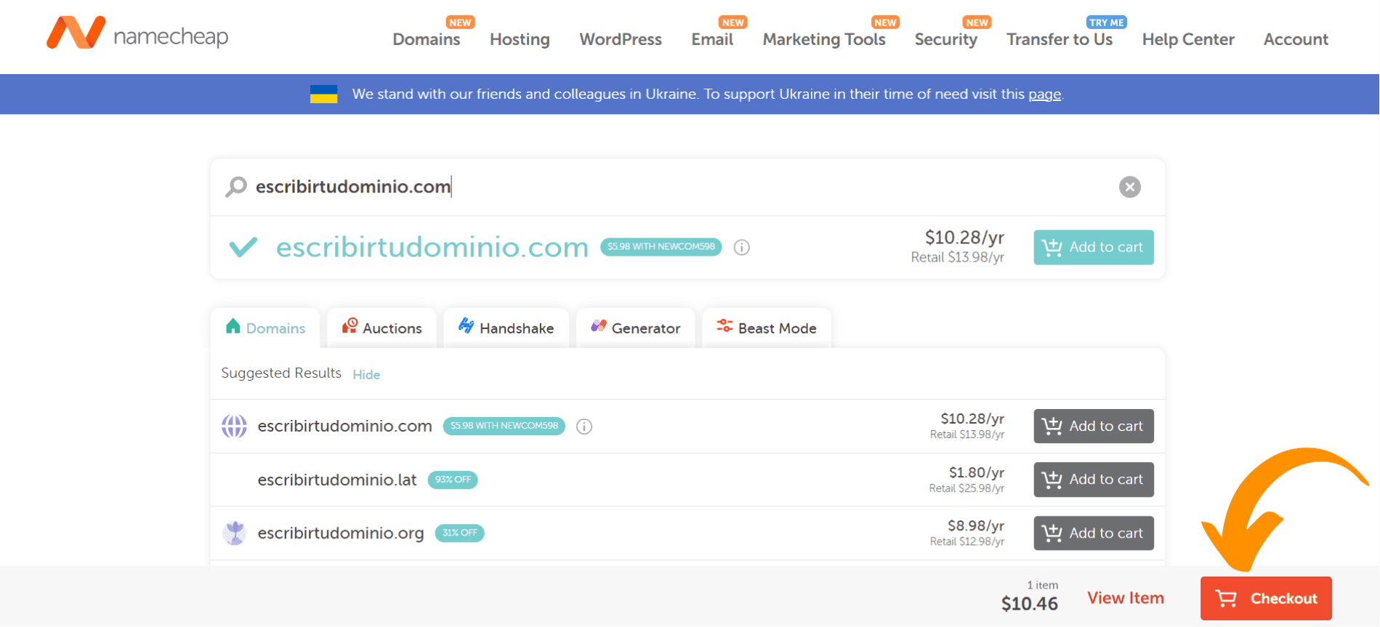Open the Domains menu

click(427, 39)
